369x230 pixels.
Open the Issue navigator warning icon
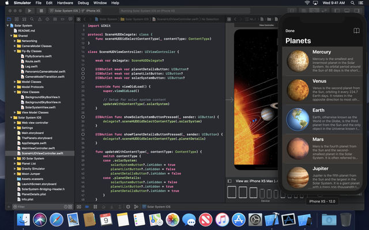pyautogui.click(x=40, y=19)
